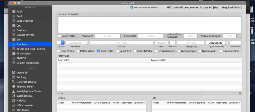
Task: Expand the FB Name framebuffer combo box
Action: 86,43
